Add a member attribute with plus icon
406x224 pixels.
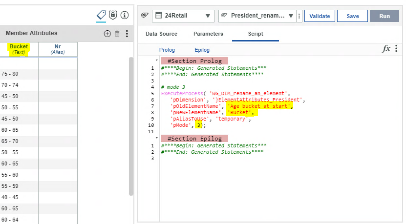coord(107,34)
